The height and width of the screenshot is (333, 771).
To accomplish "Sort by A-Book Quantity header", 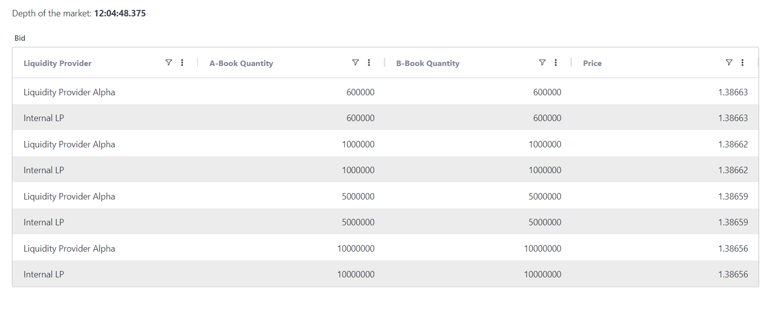I will [241, 63].
